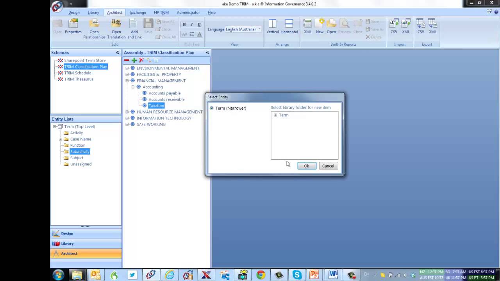
Task: Open the Exchange ribbon tab
Action: (x=138, y=12)
